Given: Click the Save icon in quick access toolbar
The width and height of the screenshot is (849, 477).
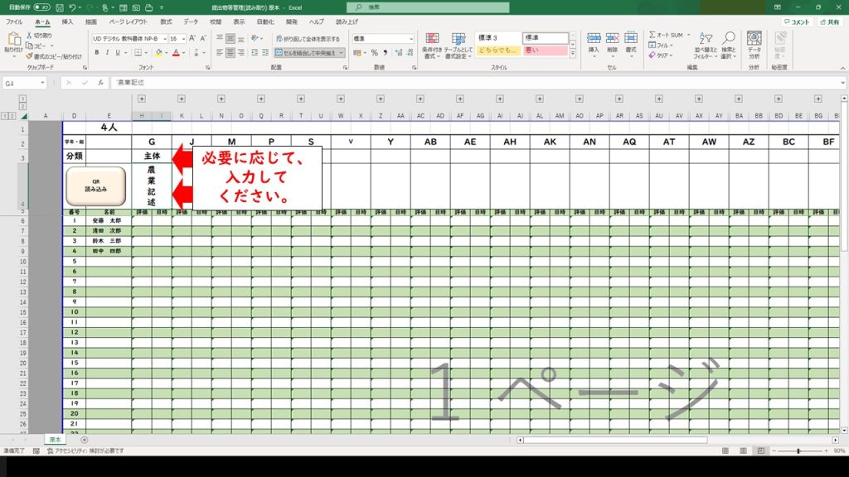Looking at the screenshot, I should (57, 7).
